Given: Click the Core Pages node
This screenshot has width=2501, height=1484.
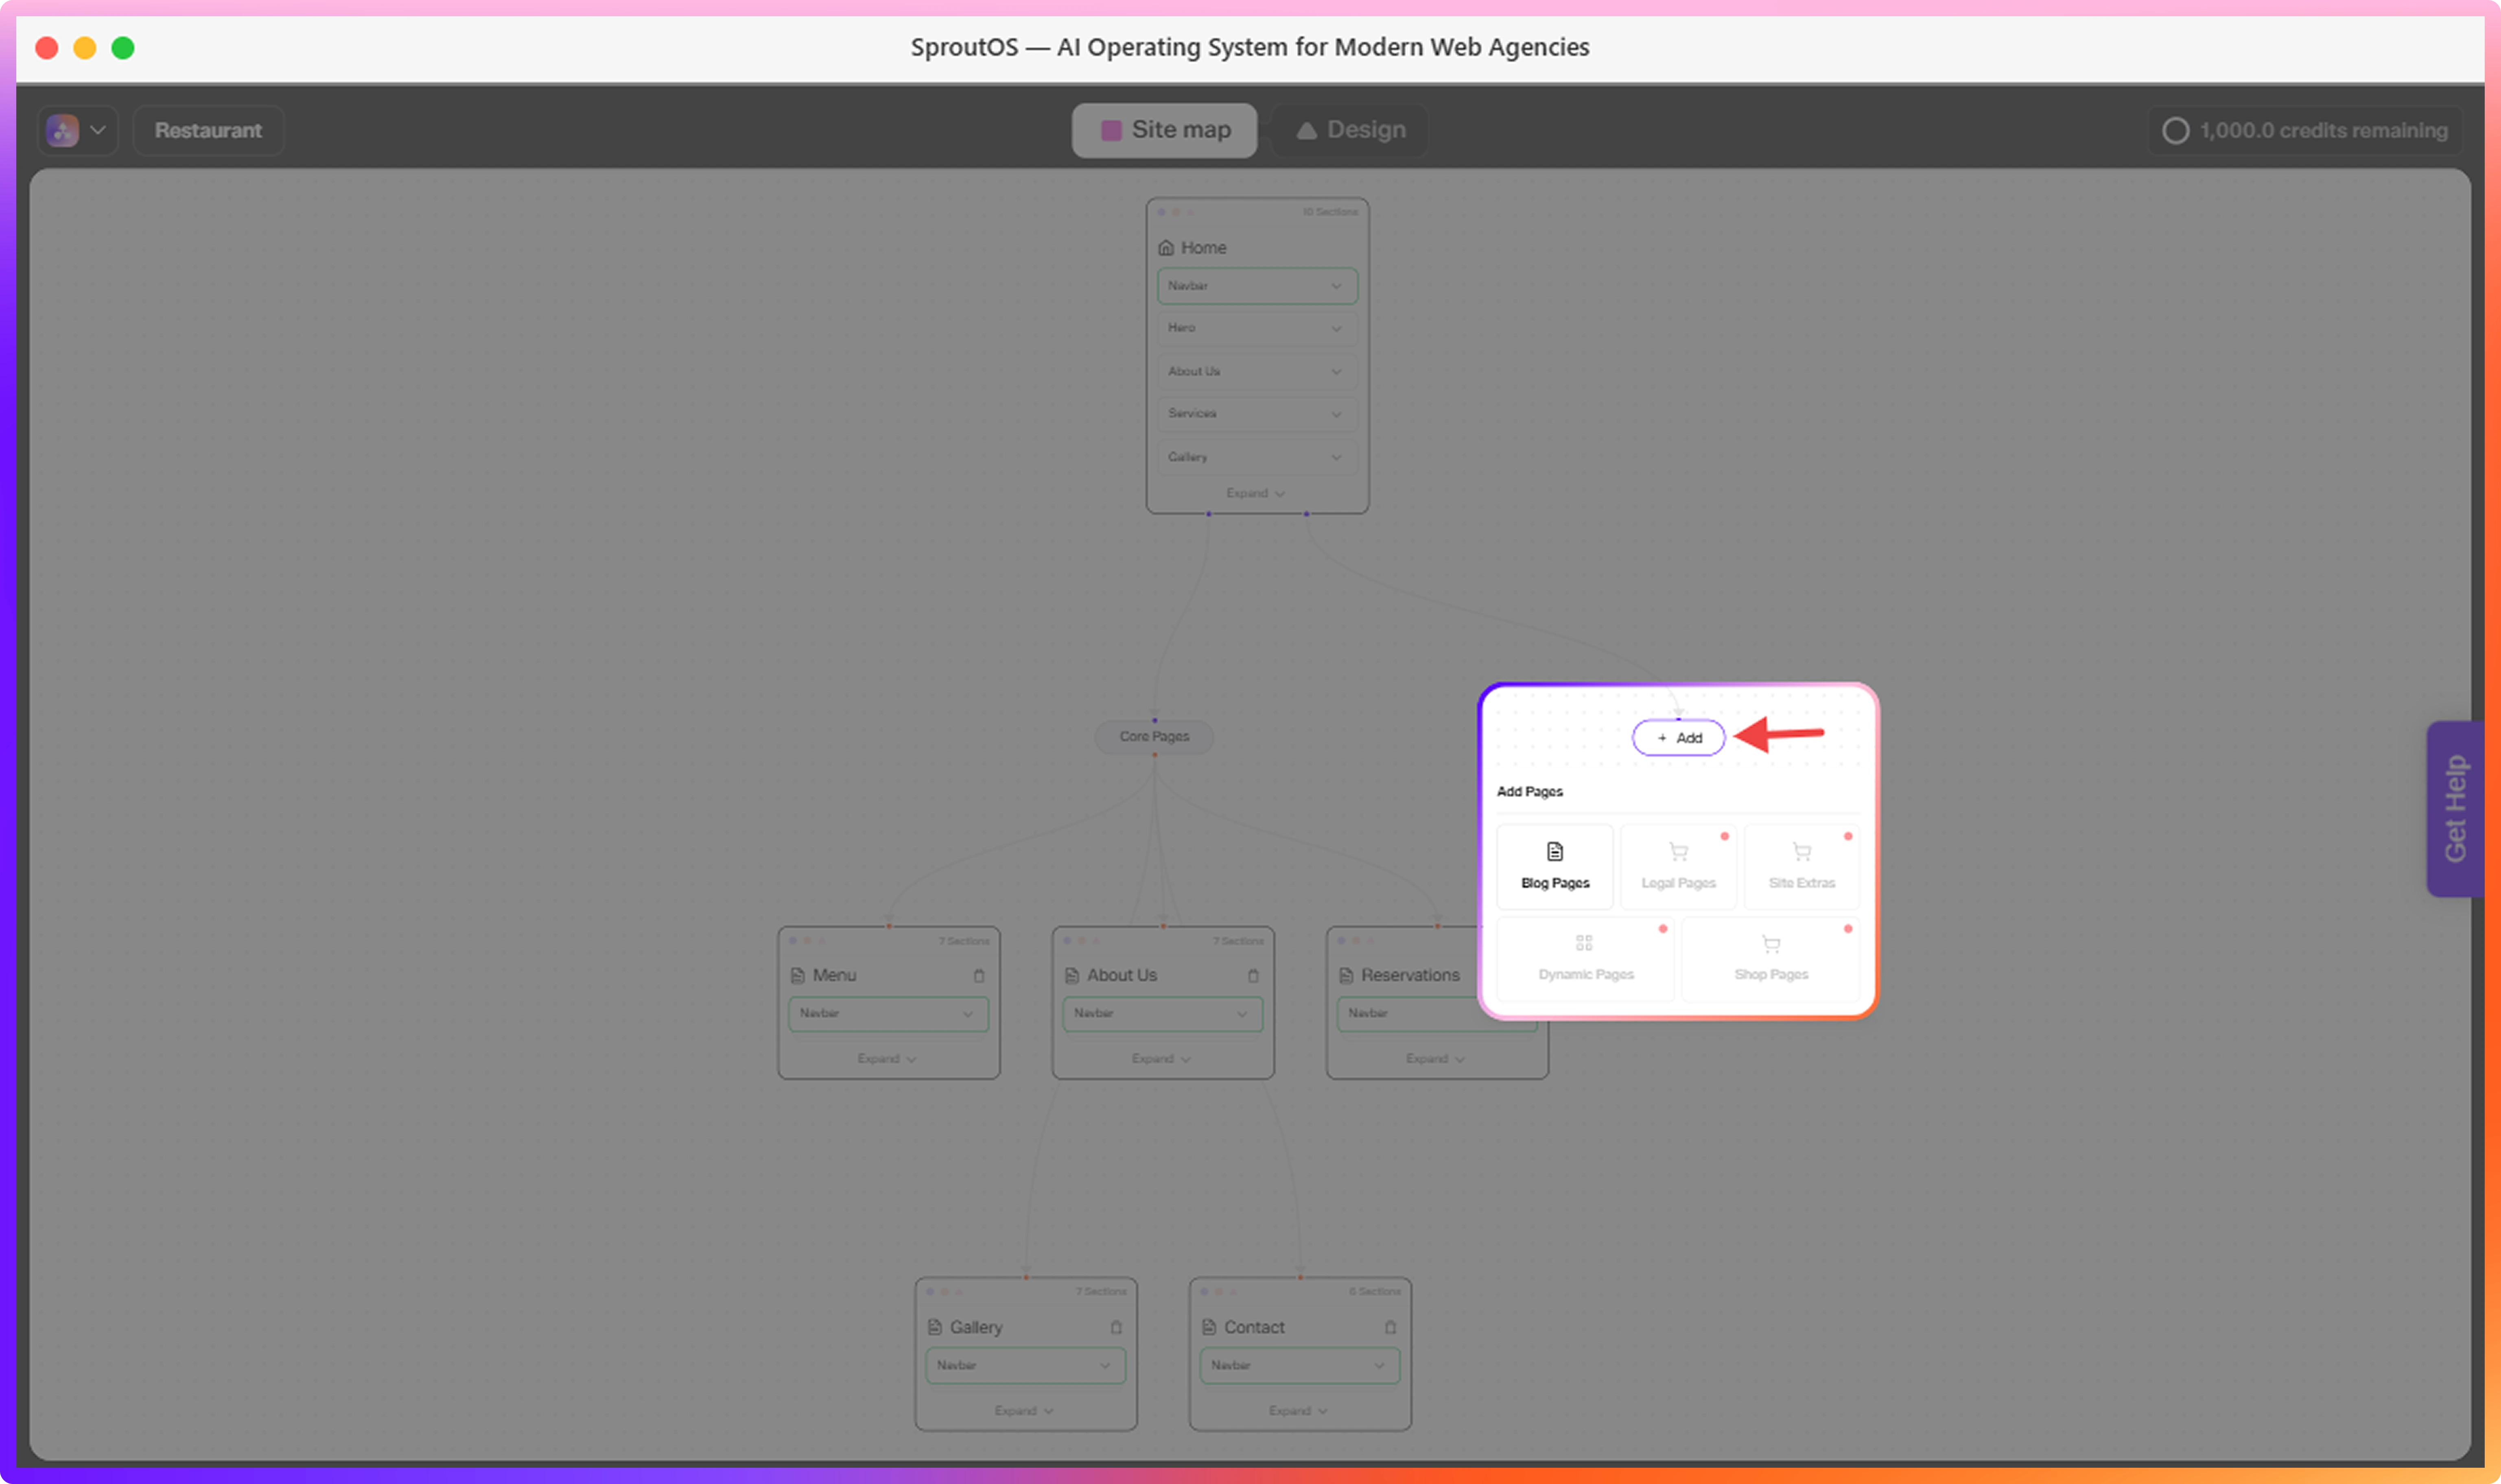Looking at the screenshot, I should click(x=1154, y=737).
